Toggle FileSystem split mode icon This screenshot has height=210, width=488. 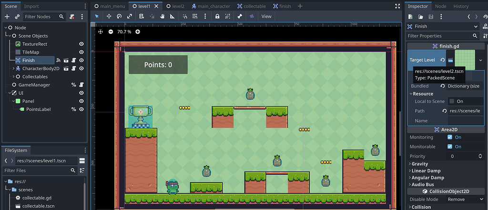[82, 160]
